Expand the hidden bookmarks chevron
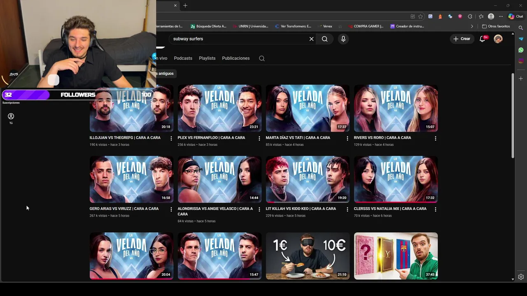This screenshot has width=527, height=296. coord(472,26)
